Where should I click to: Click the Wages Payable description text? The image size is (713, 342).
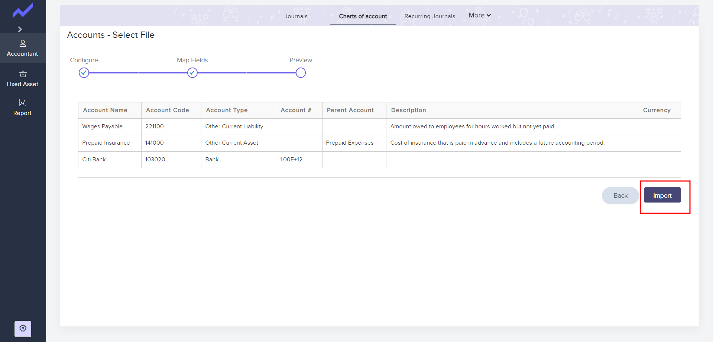tap(473, 126)
